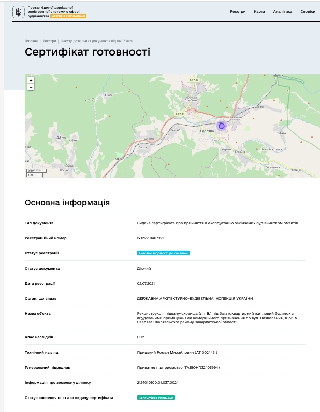Click Дубино village label on map
Viewport: 320px width, 412px height.
(x=62, y=138)
